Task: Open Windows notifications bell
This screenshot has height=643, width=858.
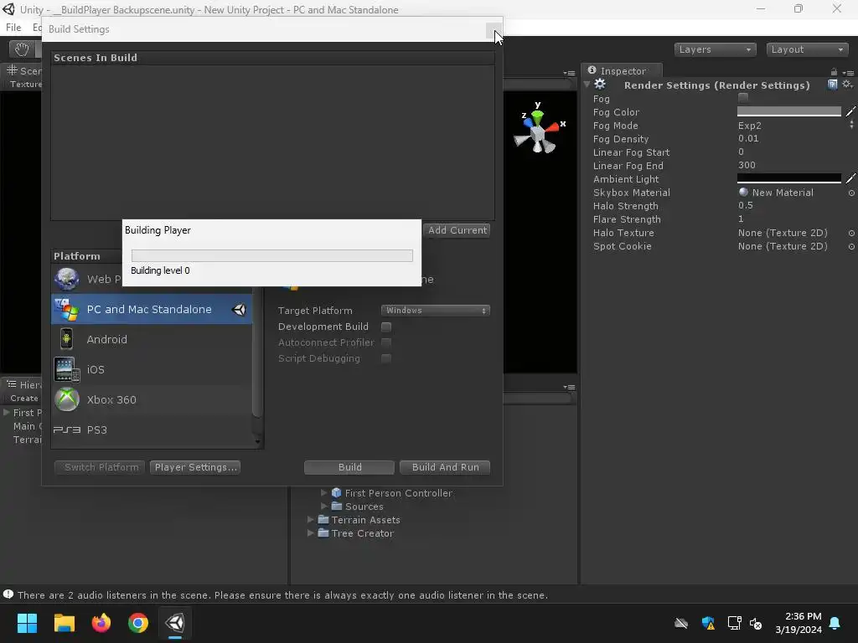Action: coord(835,623)
